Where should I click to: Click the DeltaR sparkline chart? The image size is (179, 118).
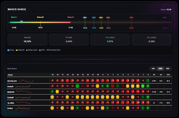23,86
